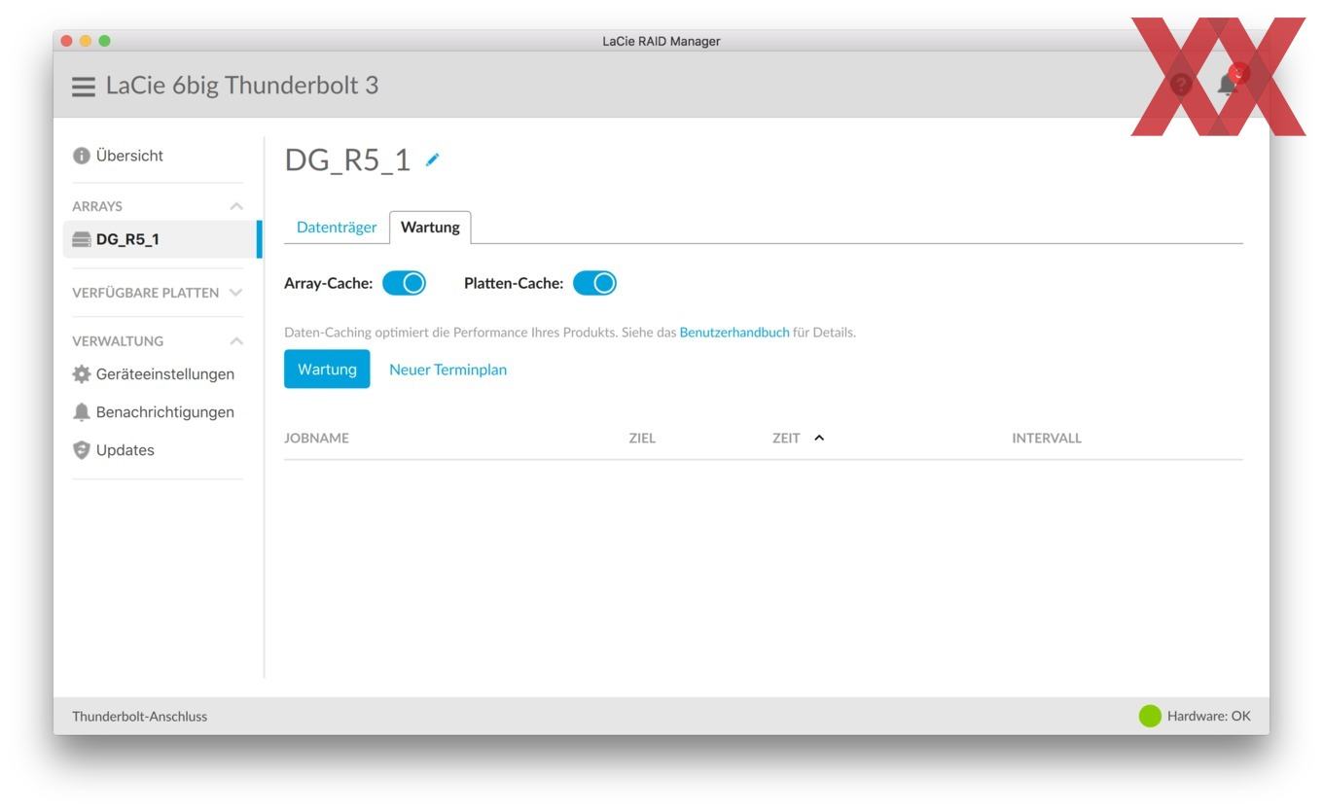This screenshot has height=811, width=1323.
Task: Switch to the Datenträger tab
Action: pos(337,227)
